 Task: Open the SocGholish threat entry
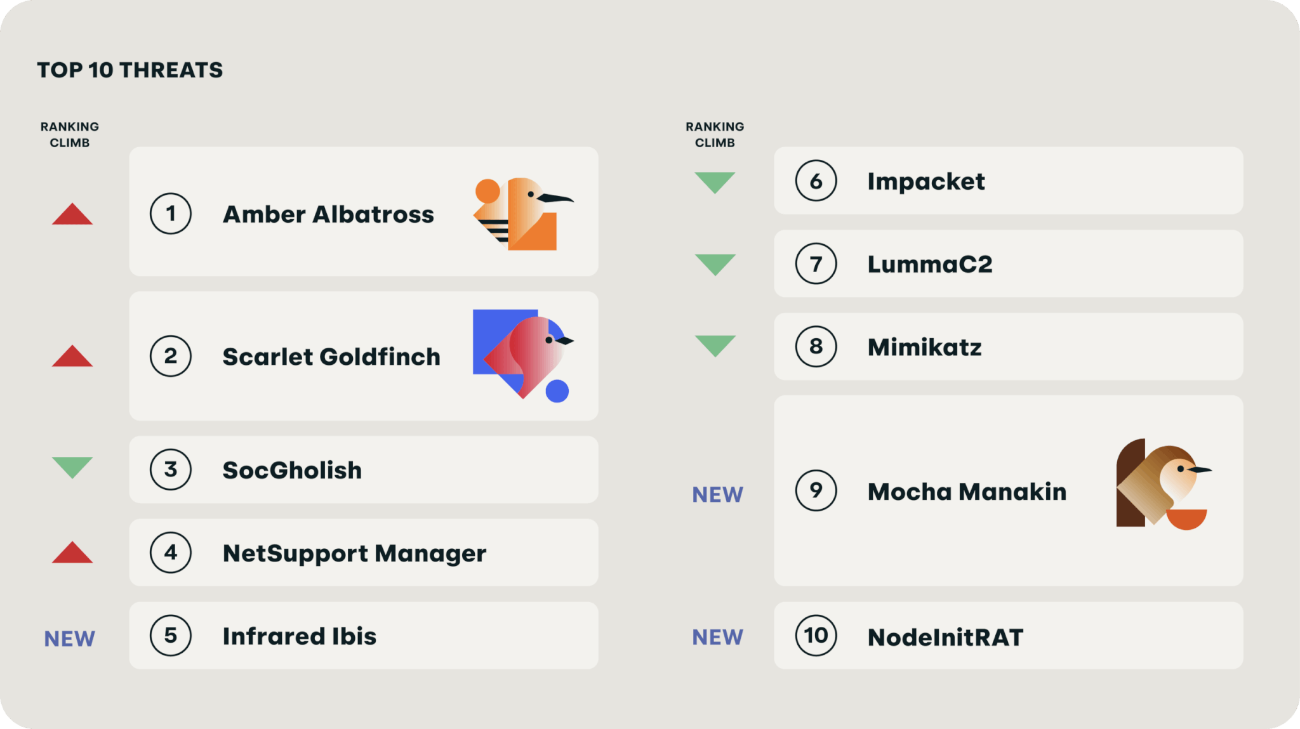(364, 470)
